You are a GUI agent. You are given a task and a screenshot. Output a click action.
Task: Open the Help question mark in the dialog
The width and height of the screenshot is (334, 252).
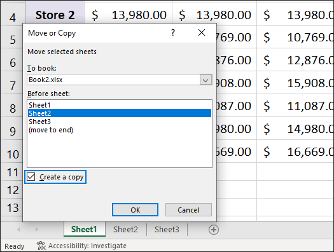click(173, 32)
